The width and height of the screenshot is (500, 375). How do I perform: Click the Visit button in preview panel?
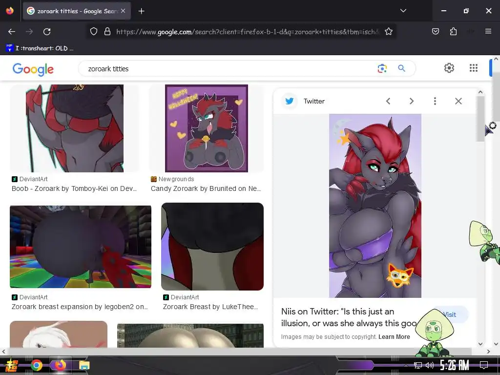(450, 315)
